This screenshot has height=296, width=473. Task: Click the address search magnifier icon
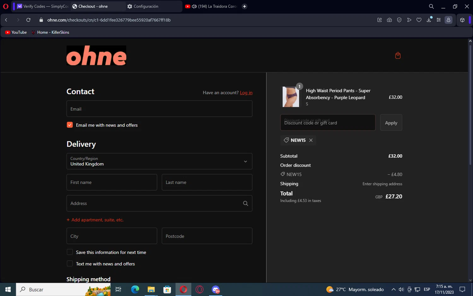pos(245,204)
